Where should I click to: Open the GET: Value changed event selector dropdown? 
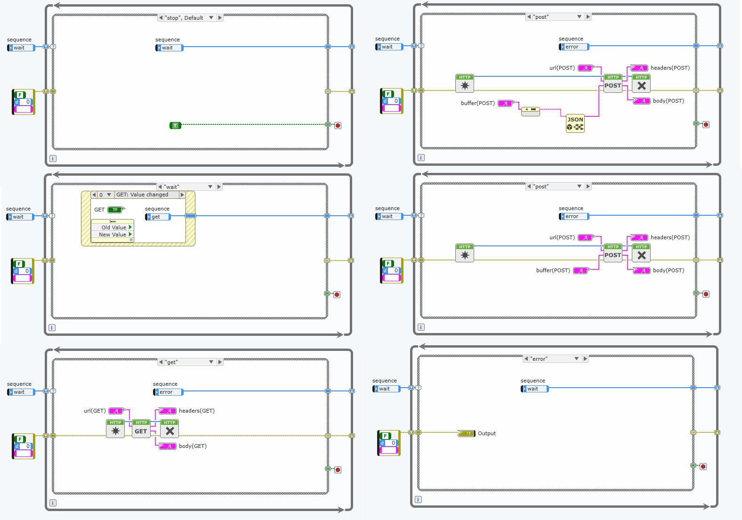click(x=109, y=195)
